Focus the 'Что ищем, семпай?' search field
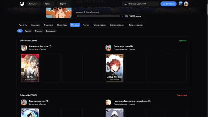Image resolution: width=208 pixels, height=117 pixels. pos(140,4)
